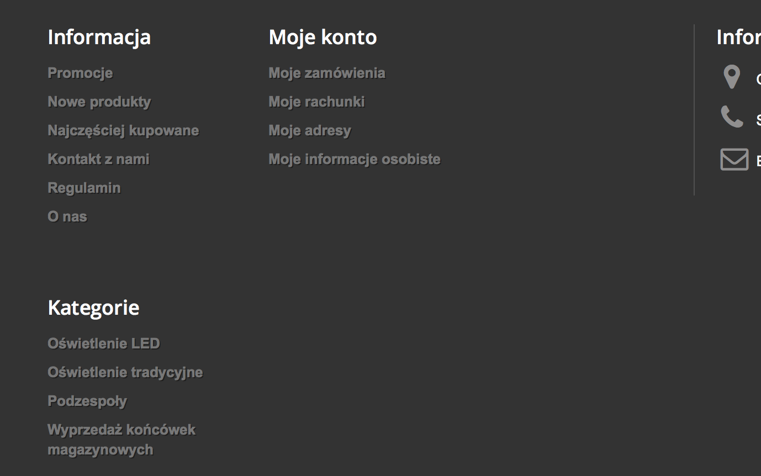Open the Podzespoły category

87,401
